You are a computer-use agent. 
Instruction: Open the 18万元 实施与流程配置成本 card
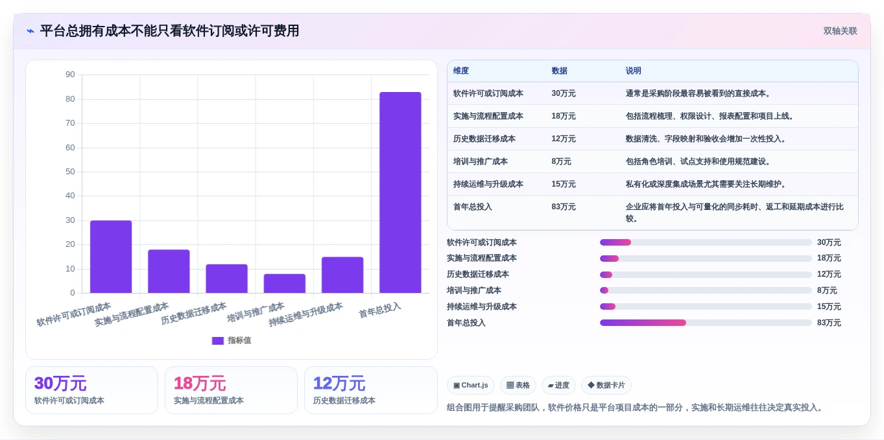tap(231, 390)
